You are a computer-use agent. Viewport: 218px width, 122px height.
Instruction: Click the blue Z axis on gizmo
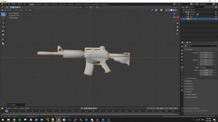coord(174,14)
